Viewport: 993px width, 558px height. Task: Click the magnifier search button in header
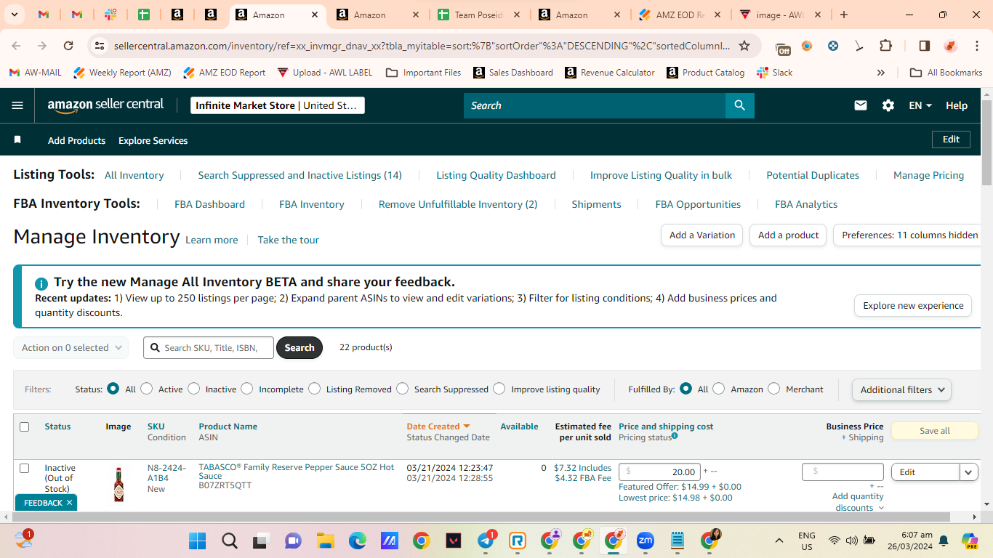point(739,105)
